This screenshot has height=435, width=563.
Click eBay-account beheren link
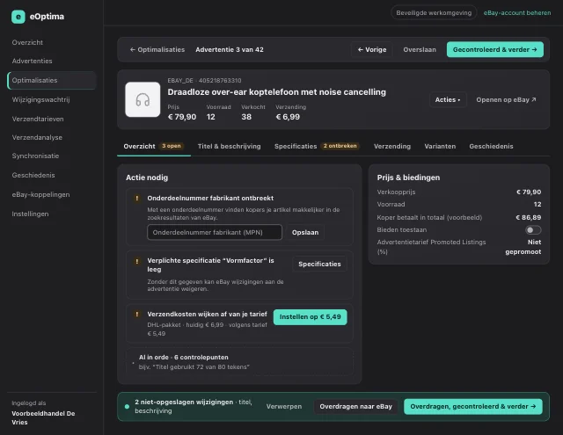click(x=517, y=13)
